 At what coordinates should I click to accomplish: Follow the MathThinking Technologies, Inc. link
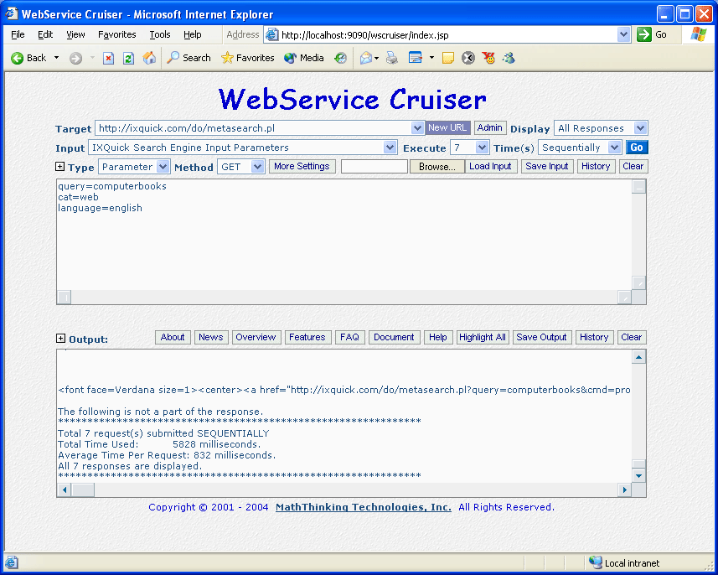[363, 507]
